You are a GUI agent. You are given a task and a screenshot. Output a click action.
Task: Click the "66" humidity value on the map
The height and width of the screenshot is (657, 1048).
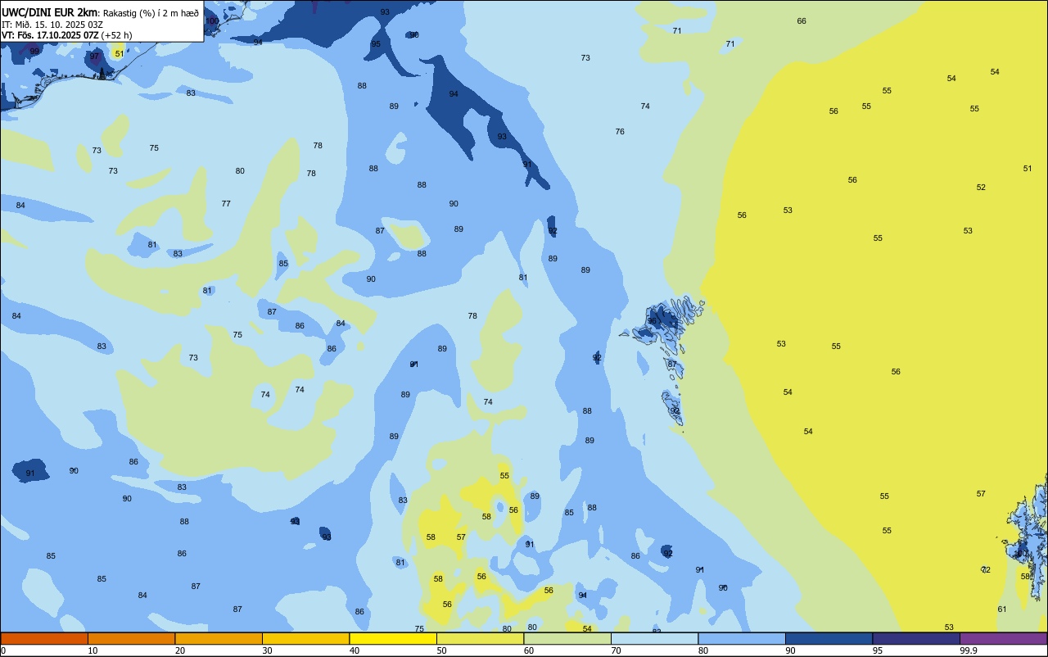click(x=802, y=20)
